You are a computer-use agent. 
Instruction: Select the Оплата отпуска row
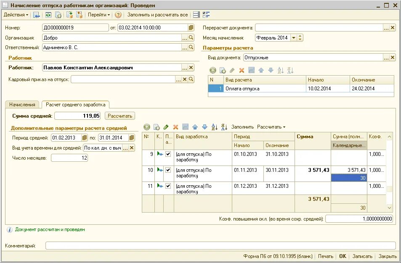(301, 89)
